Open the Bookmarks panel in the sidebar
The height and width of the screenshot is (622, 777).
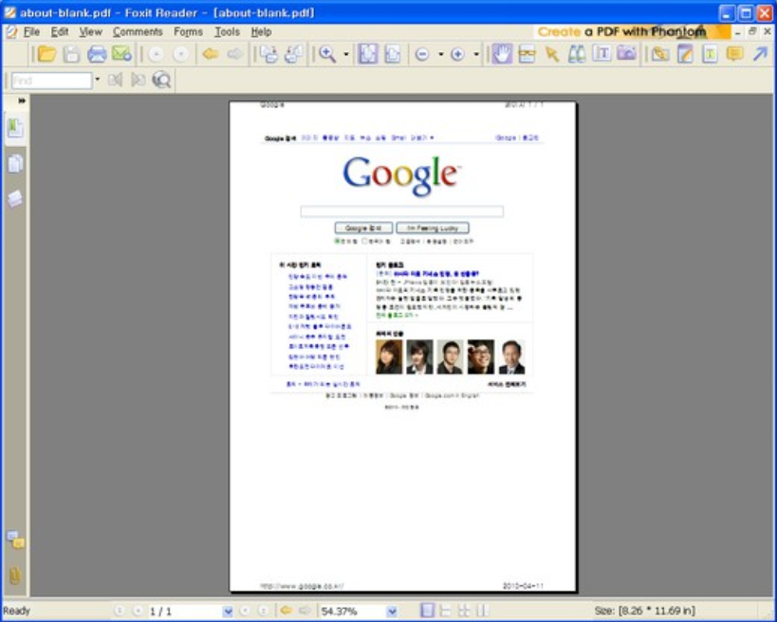tap(15, 128)
